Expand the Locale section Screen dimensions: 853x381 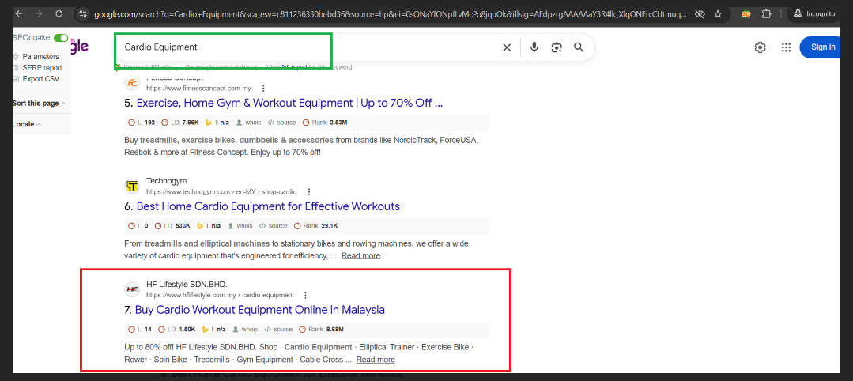[27, 124]
